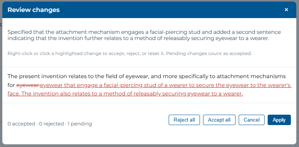299x147 pixels.
Task: Click the "Review changes" dialog title
Action: (34, 10)
